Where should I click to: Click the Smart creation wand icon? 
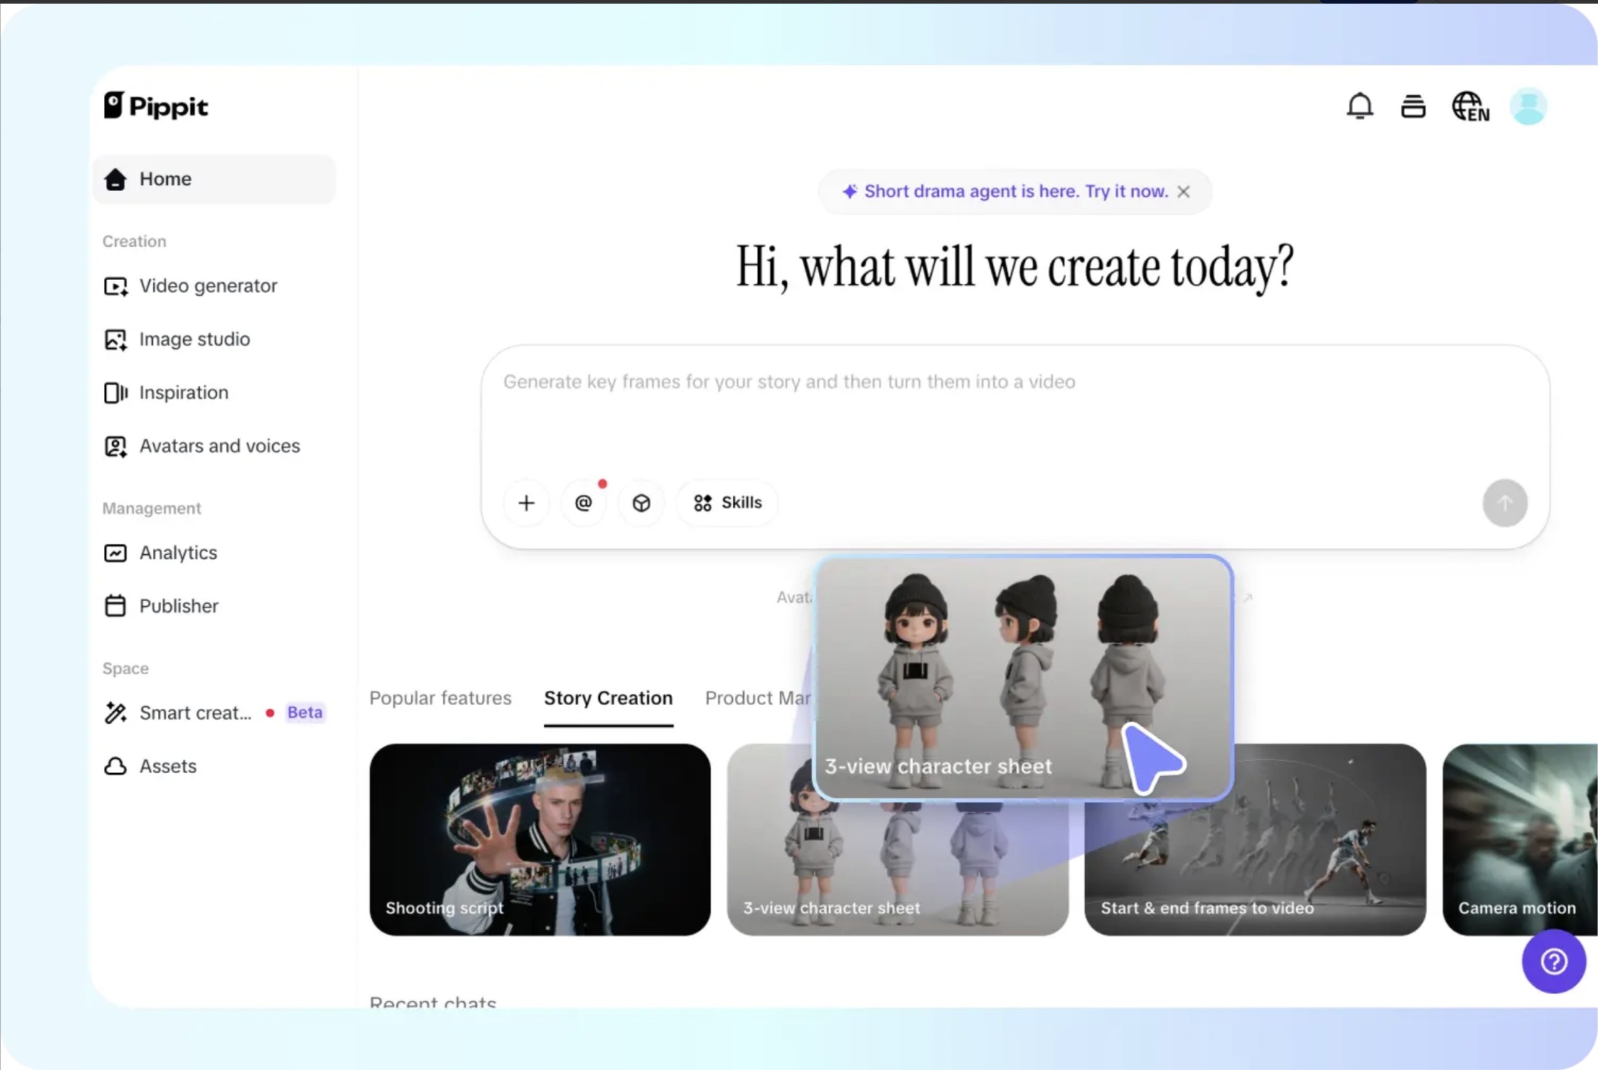click(115, 713)
